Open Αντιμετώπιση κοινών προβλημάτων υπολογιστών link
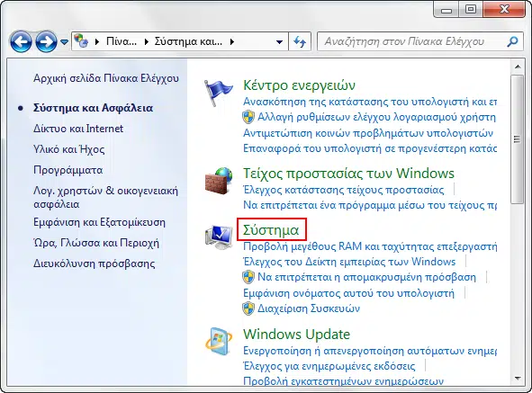532x393 pixels. tap(368, 132)
